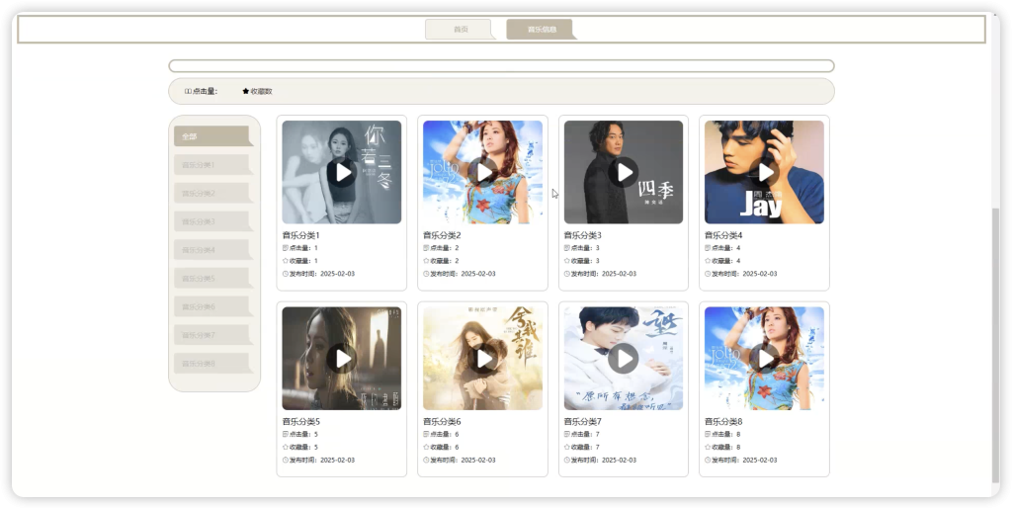Filter by sidebar category 音乐分类8
Image resolution: width=1012 pixels, height=509 pixels.
coord(213,363)
